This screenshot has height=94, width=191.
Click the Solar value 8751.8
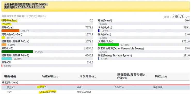(186, 41)
